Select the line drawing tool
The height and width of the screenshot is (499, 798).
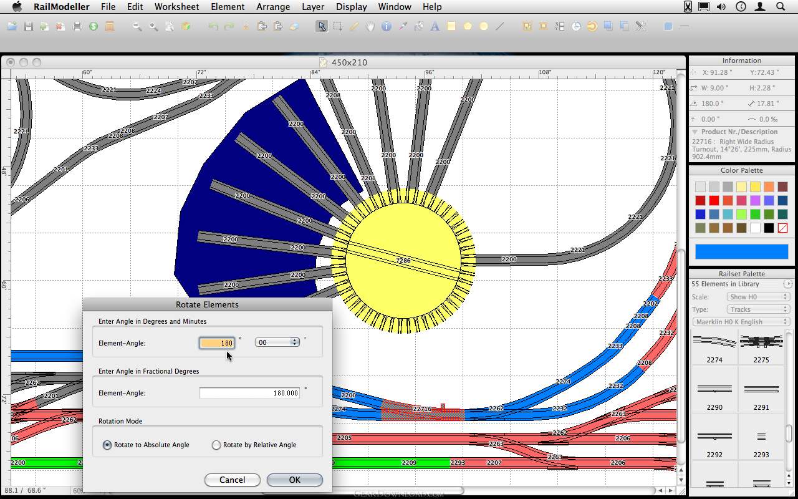500,26
